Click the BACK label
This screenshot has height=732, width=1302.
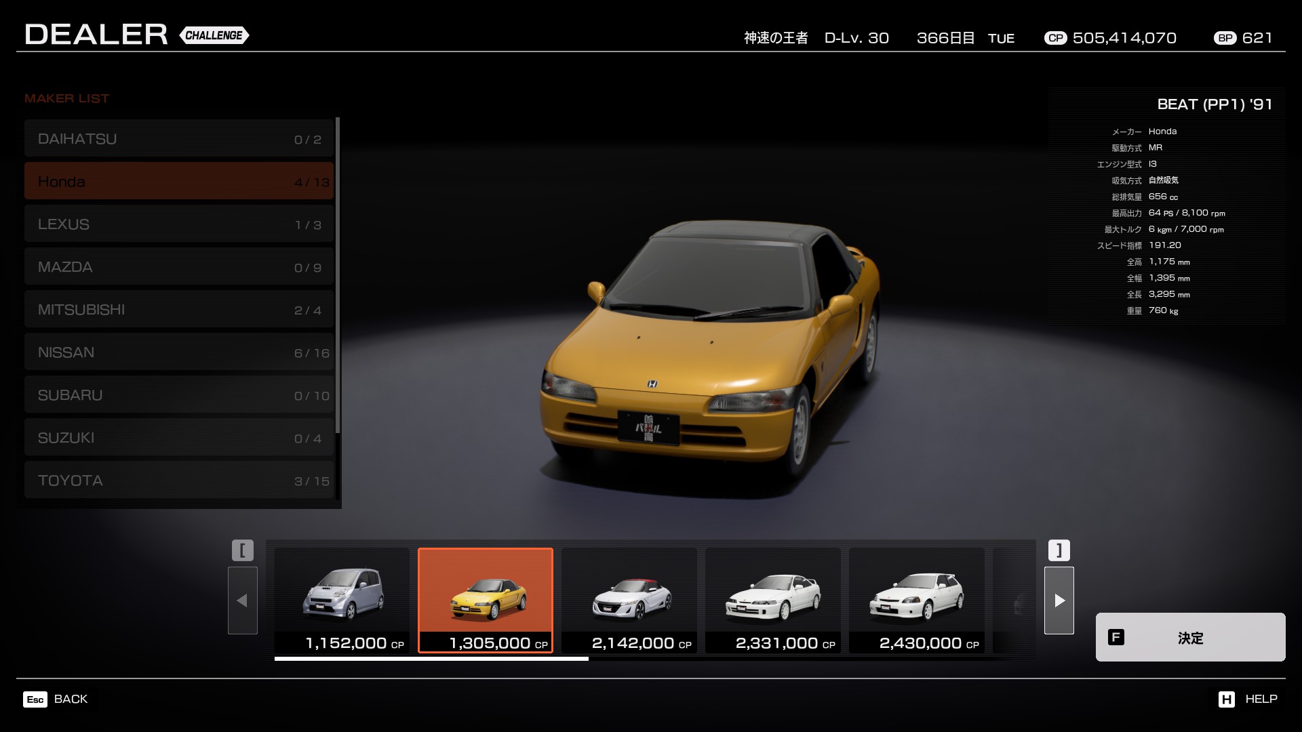click(71, 699)
